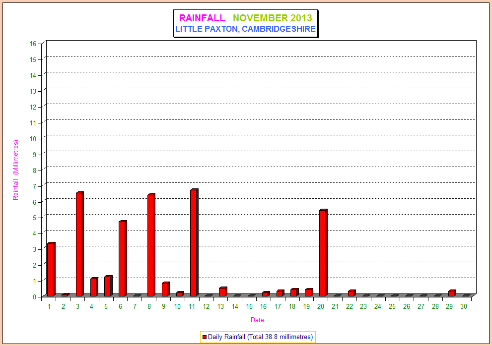Click the rainfall bar for date 1
The image size is (492, 346).
pos(51,269)
